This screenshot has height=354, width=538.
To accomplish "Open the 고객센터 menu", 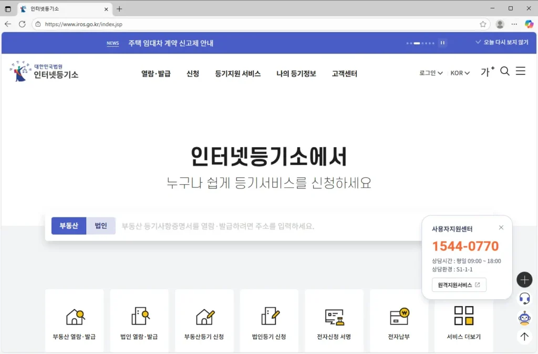I will (344, 74).
